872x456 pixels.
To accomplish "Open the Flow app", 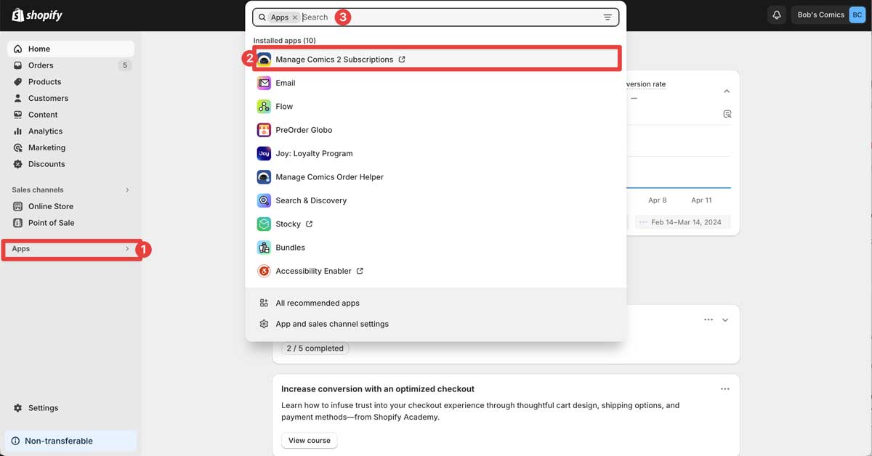I will click(436, 107).
